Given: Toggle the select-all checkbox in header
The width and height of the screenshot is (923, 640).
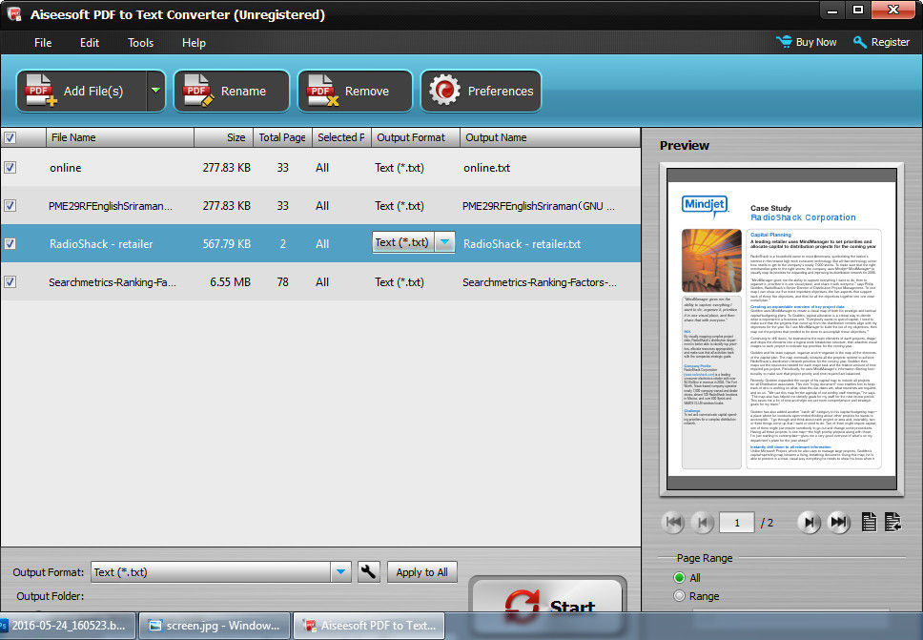Looking at the screenshot, I should tap(10, 137).
